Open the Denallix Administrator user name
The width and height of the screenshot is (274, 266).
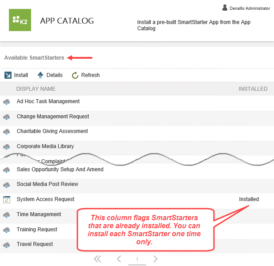coord(250,8)
